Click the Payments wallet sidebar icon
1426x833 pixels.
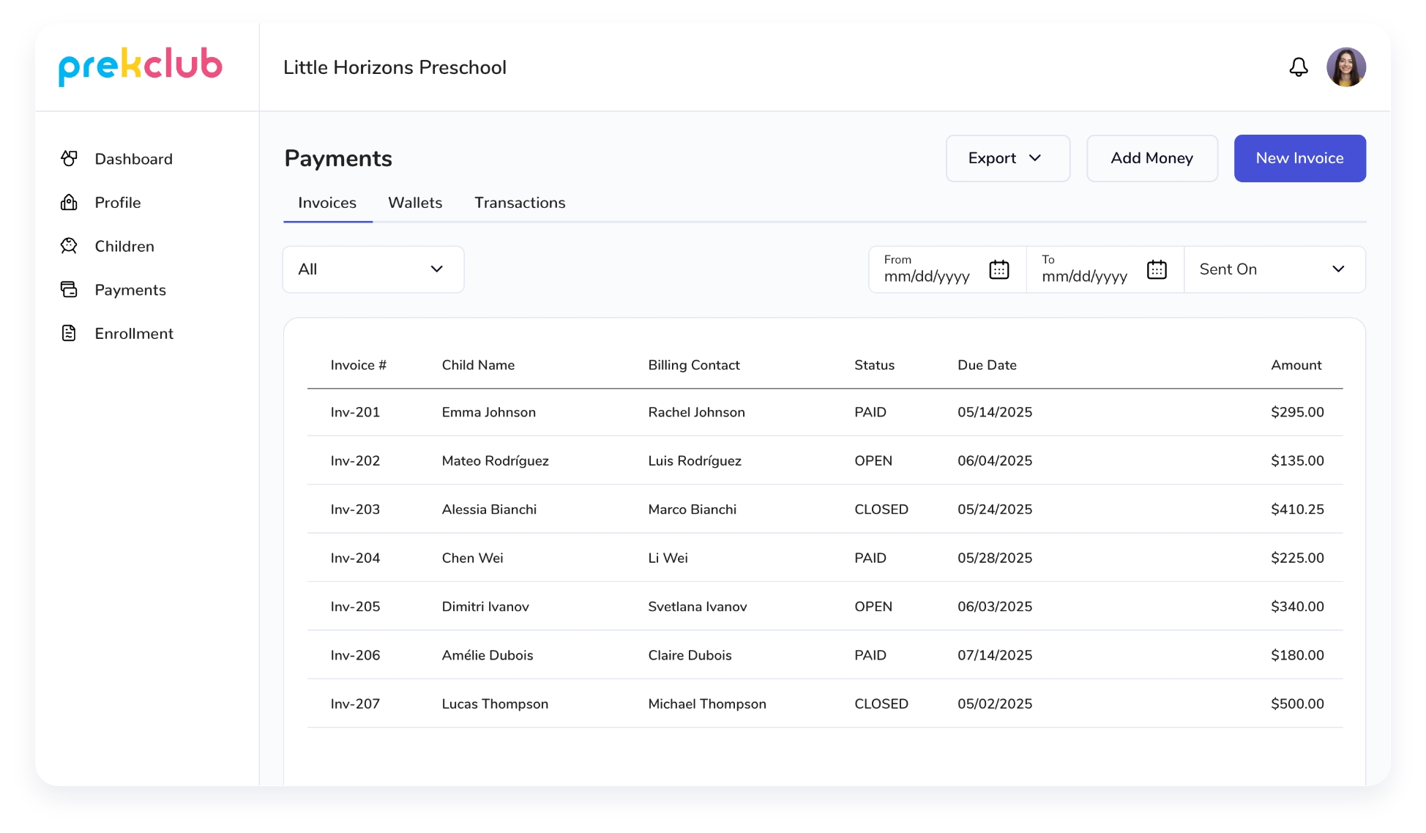pyautogui.click(x=69, y=290)
